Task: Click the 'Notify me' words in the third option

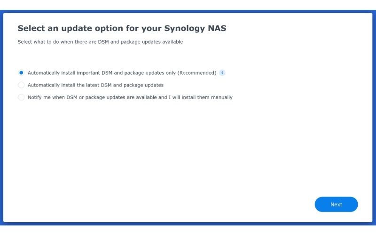Action: (x=39, y=97)
